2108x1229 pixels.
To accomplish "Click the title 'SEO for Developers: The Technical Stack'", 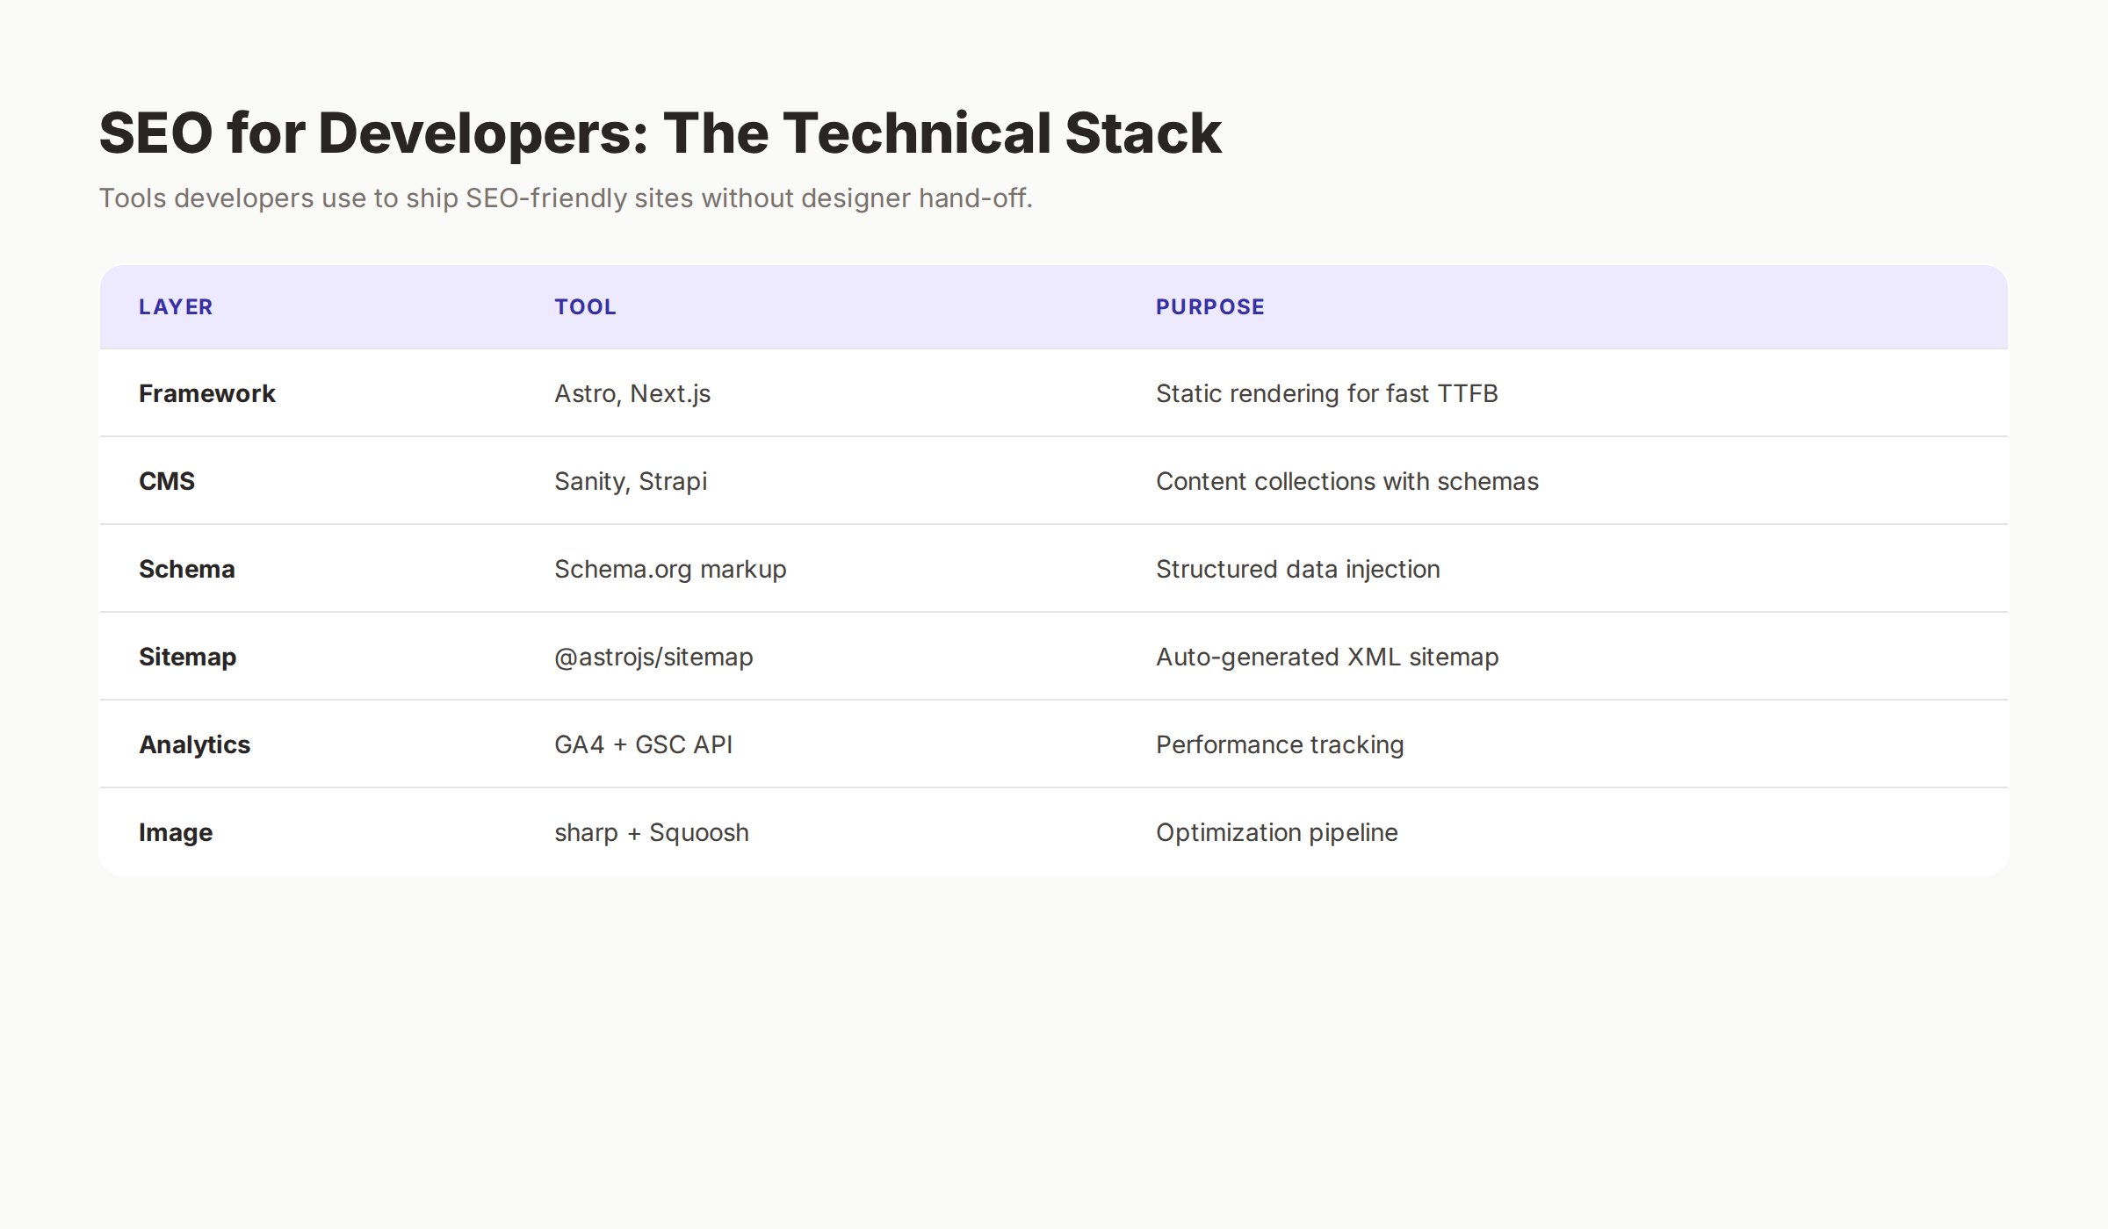I will [660, 133].
